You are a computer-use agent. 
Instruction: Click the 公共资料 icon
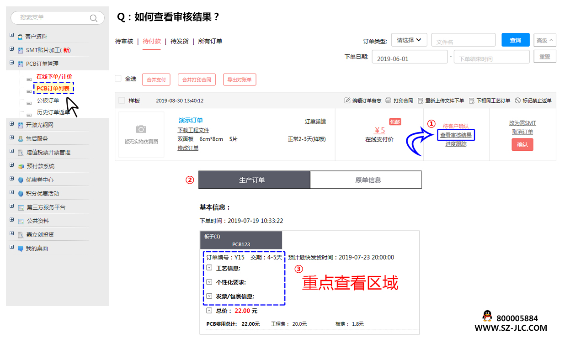pos(20,221)
